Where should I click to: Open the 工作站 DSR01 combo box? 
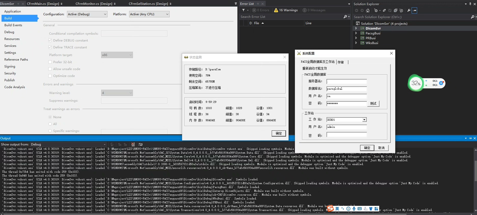click(364, 120)
